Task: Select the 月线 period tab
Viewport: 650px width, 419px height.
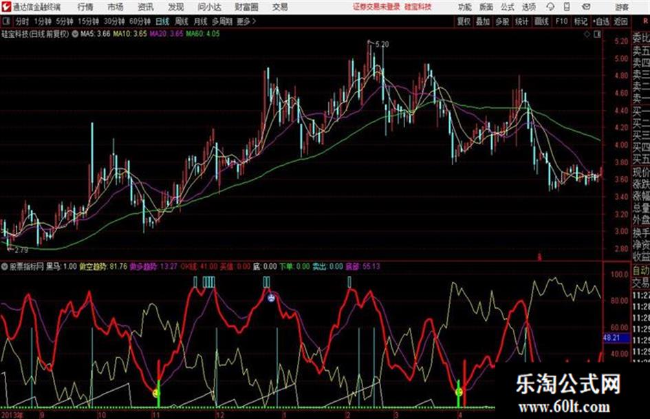Action: (201, 21)
